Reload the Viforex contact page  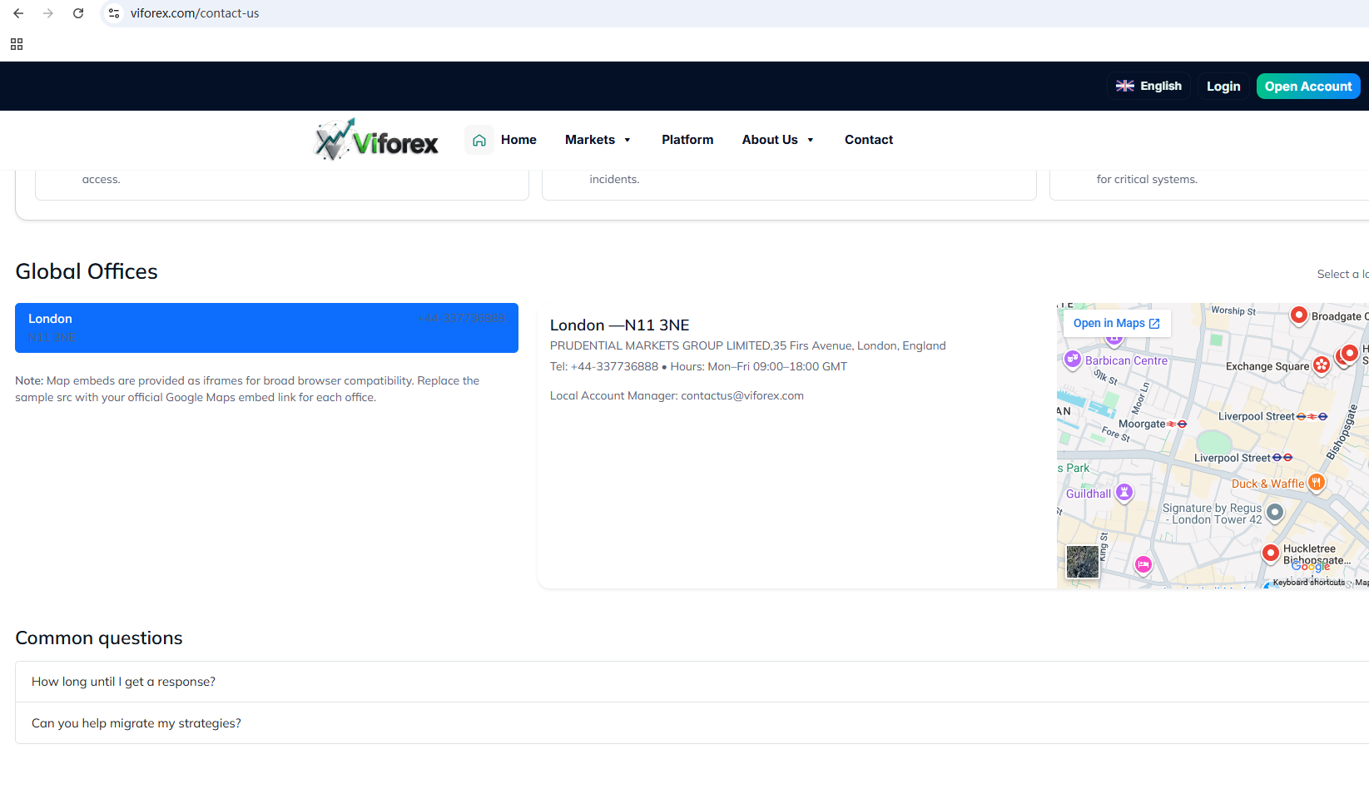(x=78, y=13)
